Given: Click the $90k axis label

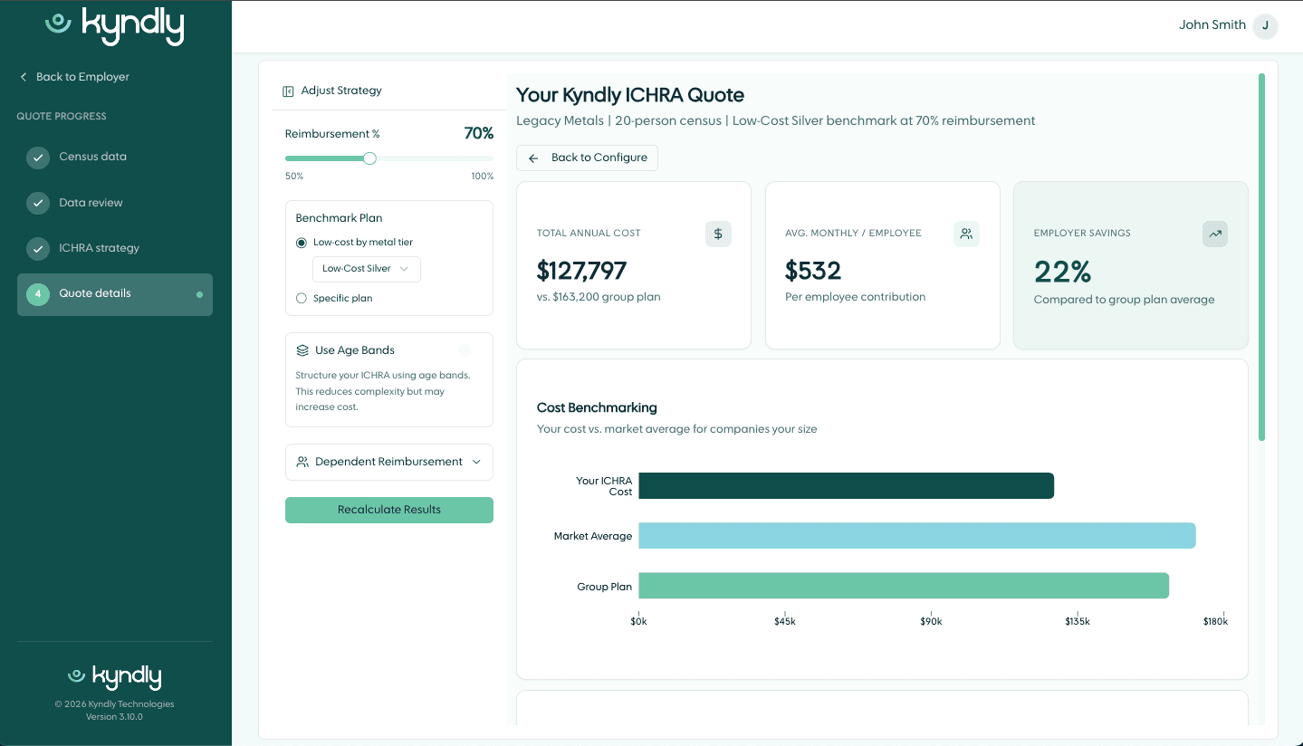Looking at the screenshot, I should coord(931,622).
